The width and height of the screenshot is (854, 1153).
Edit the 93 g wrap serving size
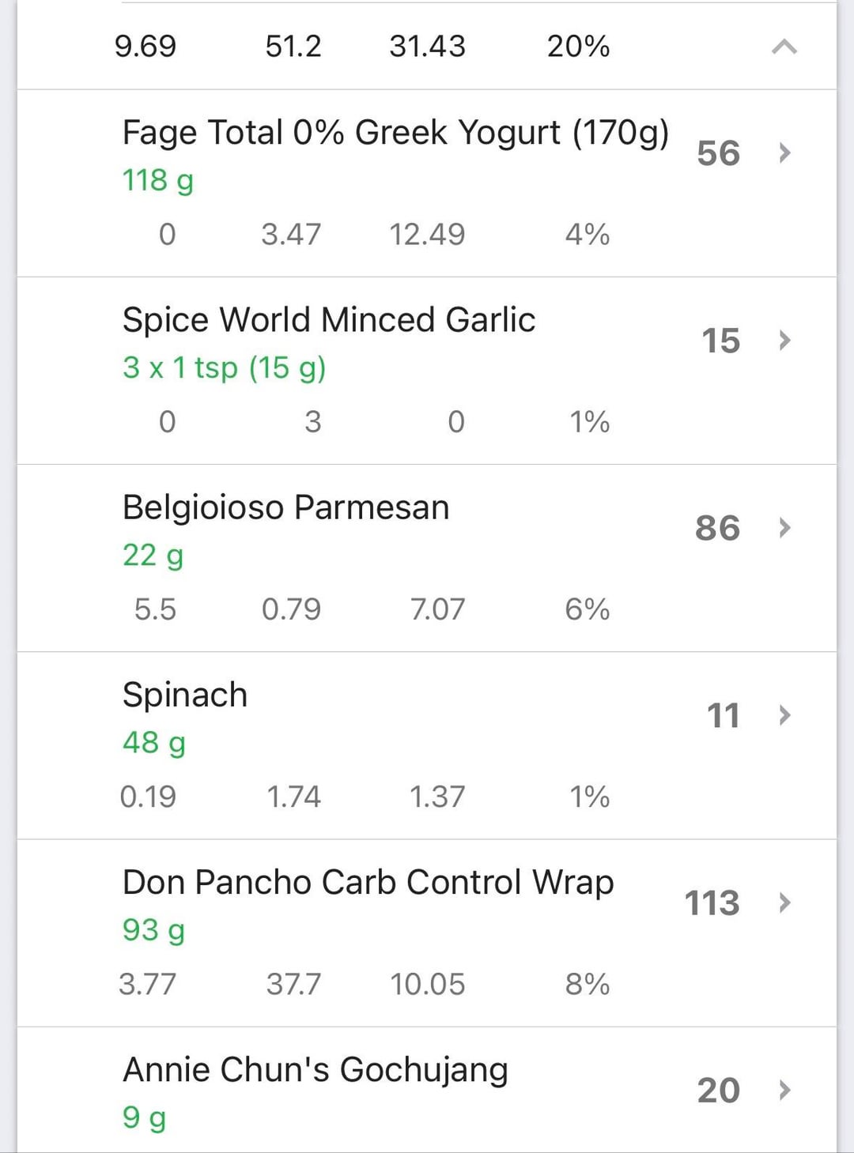[x=153, y=930]
